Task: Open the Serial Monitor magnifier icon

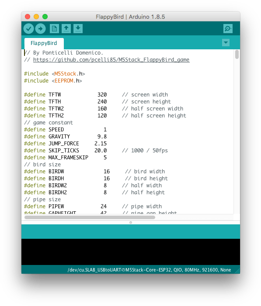Action: click(x=228, y=29)
